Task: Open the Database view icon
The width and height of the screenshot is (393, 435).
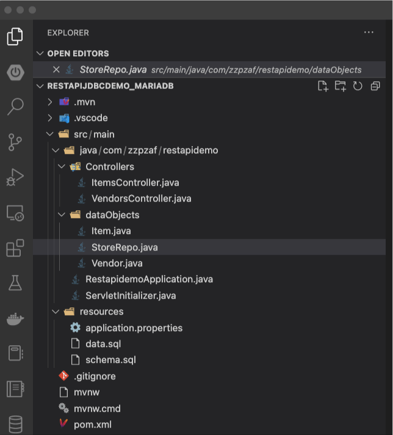Action: pyautogui.click(x=15, y=424)
